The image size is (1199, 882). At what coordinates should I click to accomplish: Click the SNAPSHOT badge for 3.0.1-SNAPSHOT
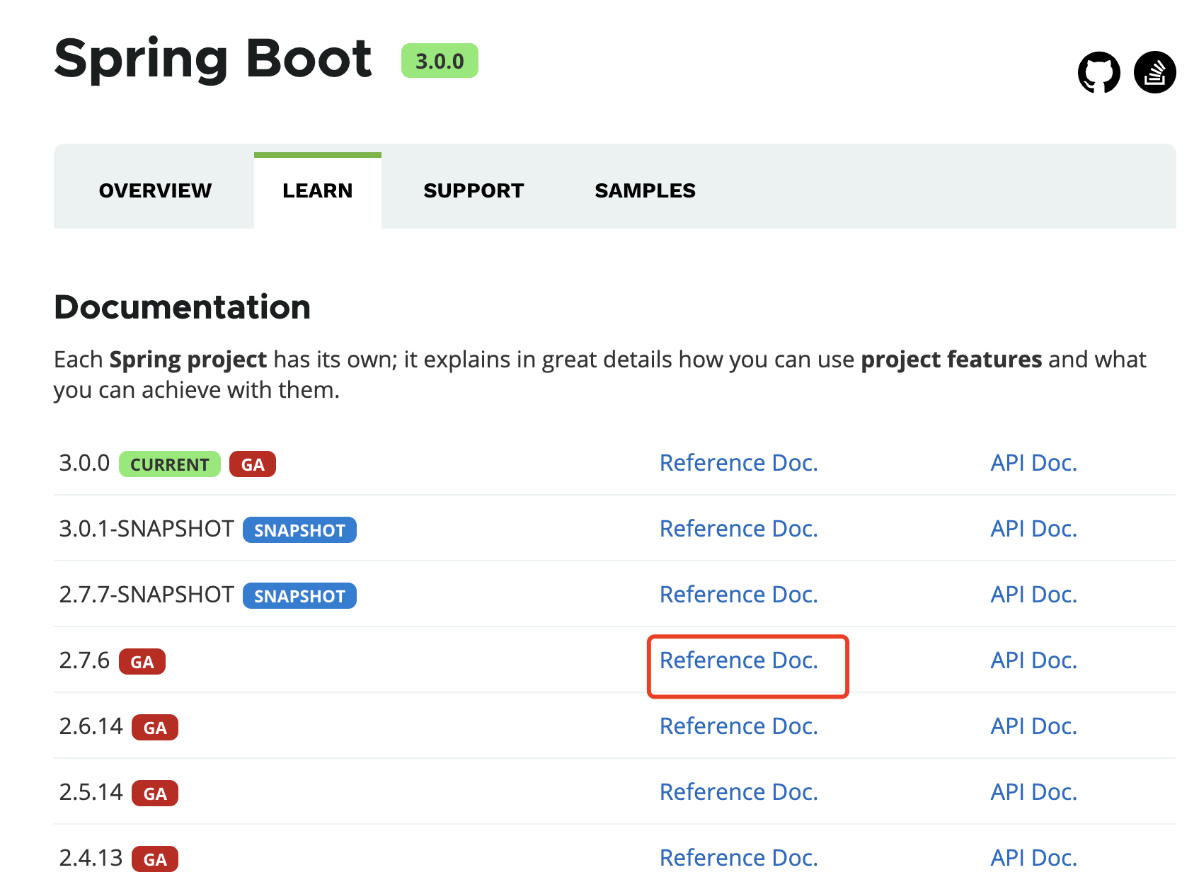click(x=299, y=530)
